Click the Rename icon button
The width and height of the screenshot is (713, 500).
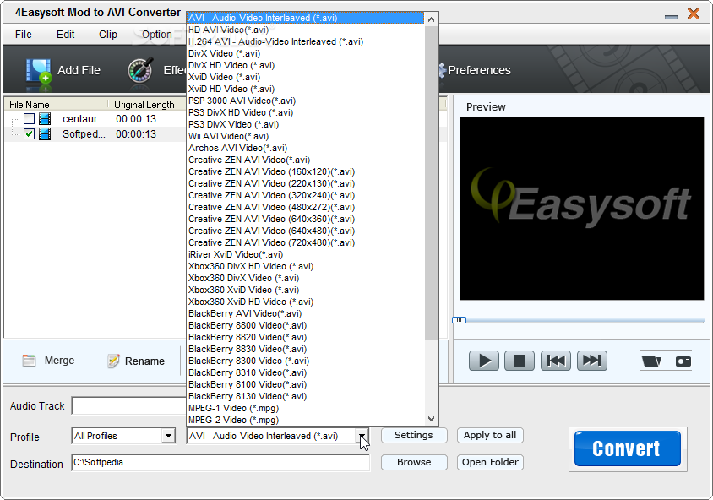113,361
